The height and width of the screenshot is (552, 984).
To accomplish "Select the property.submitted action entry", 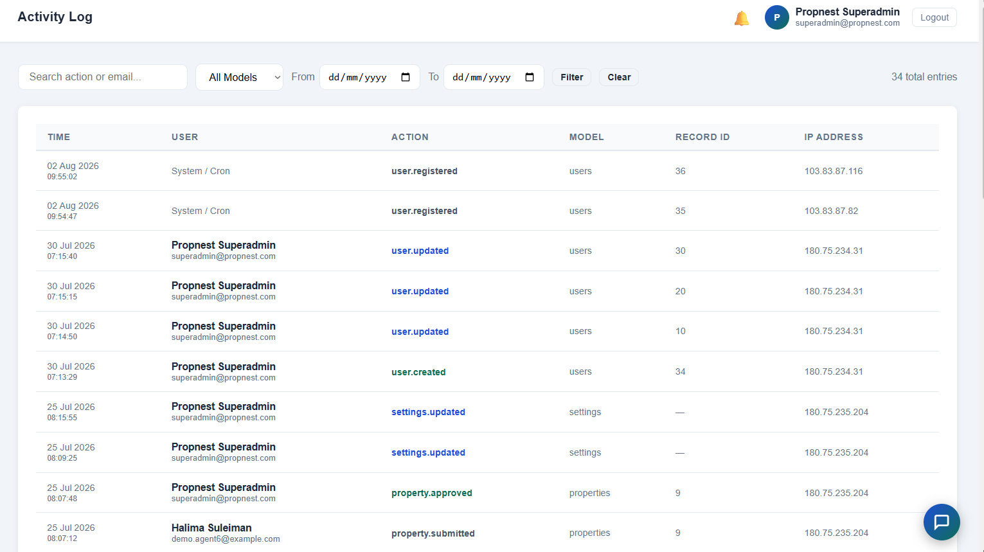I will [x=433, y=533].
